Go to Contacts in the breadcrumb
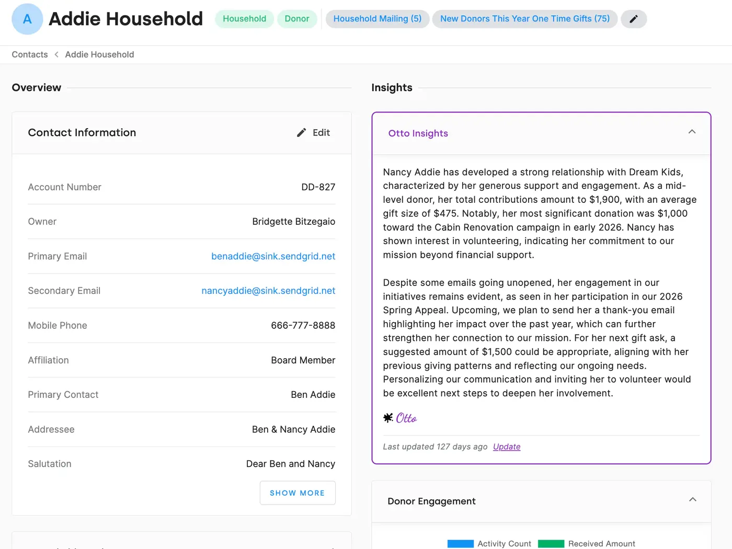 point(30,54)
